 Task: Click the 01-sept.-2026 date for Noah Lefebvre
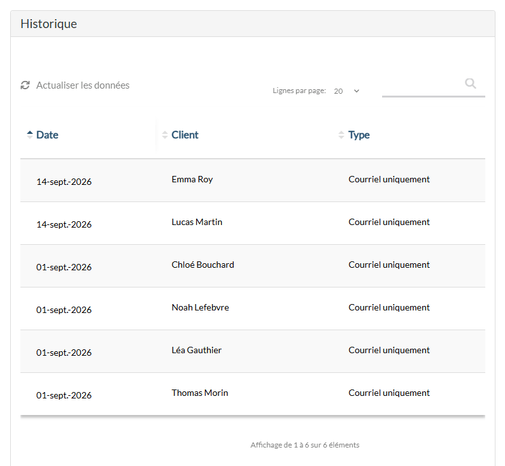[x=64, y=310]
